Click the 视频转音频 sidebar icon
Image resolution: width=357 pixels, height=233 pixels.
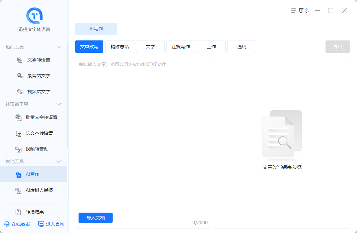click(18, 149)
